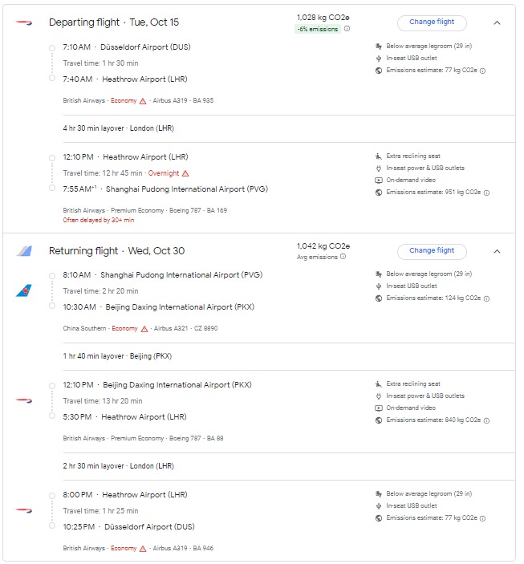Click Change flight for the departing flight
The height and width of the screenshot is (564, 524).
[431, 22]
